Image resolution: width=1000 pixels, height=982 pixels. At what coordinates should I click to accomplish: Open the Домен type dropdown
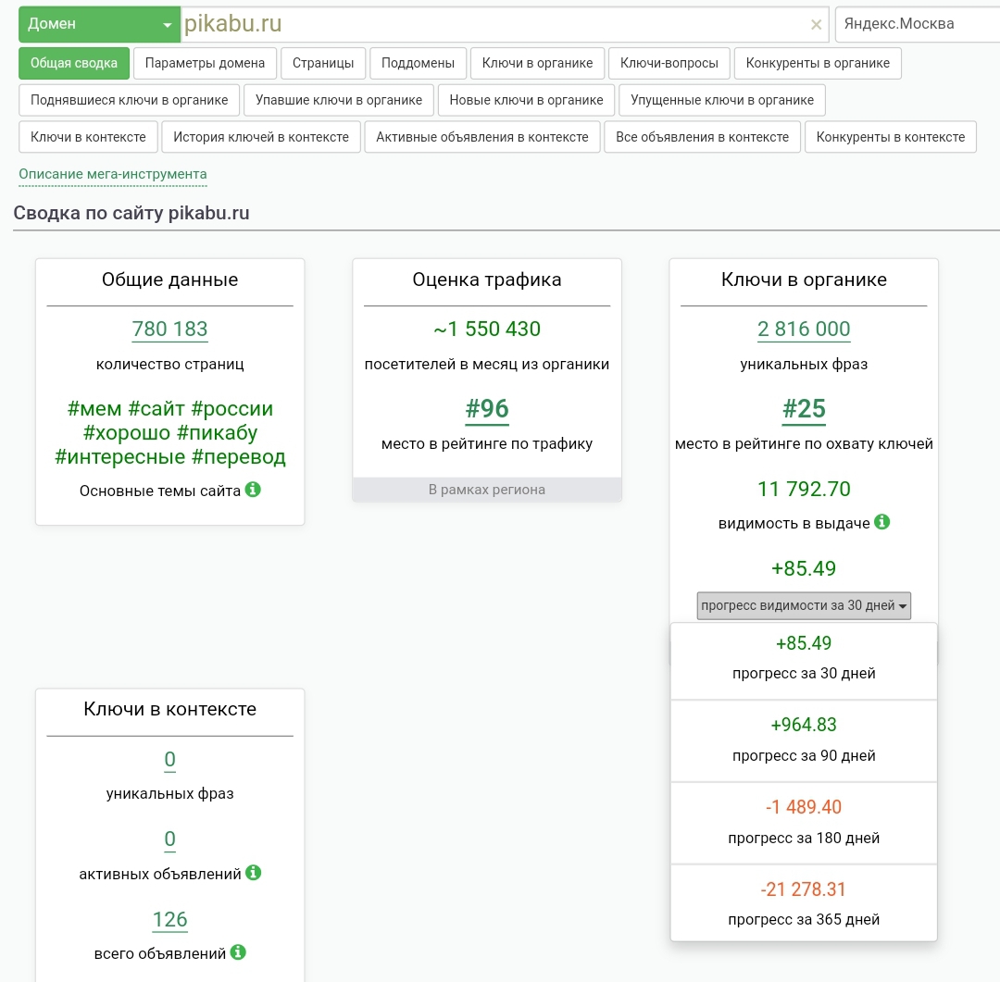[x=99, y=24]
